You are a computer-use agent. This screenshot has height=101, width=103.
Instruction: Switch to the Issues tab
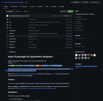click(13, 6)
